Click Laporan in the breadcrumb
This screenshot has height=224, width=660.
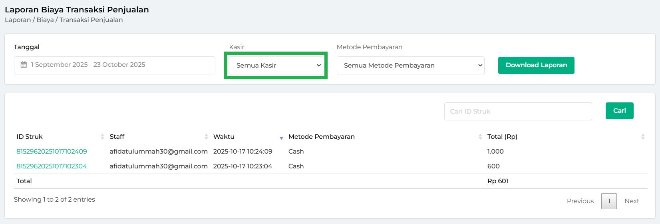click(18, 20)
